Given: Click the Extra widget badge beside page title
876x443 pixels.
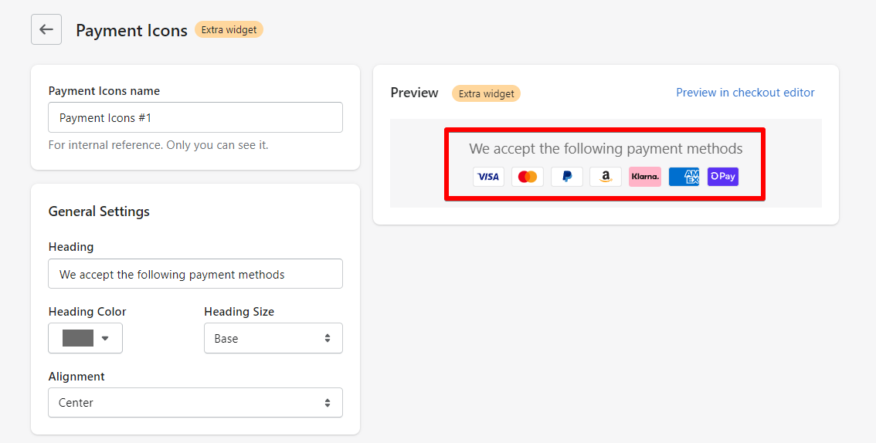Looking at the screenshot, I should coord(229,29).
